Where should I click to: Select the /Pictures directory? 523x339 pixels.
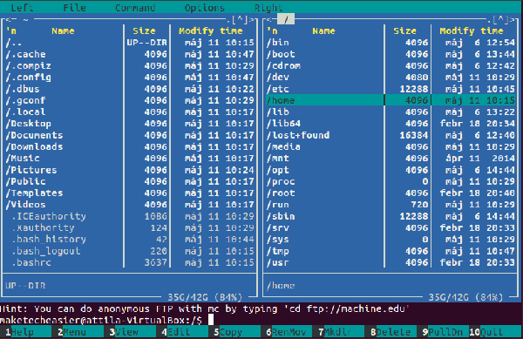click(130, 170)
